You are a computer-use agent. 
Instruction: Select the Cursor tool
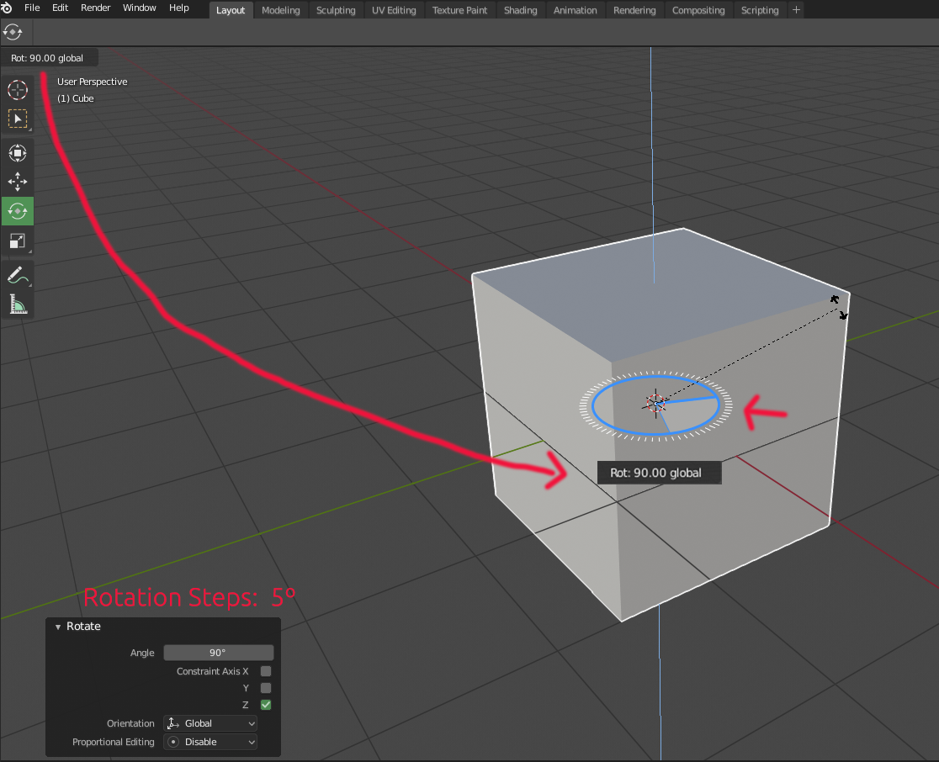(18, 90)
